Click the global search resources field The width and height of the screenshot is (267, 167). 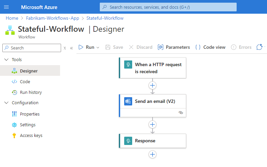point(168,7)
